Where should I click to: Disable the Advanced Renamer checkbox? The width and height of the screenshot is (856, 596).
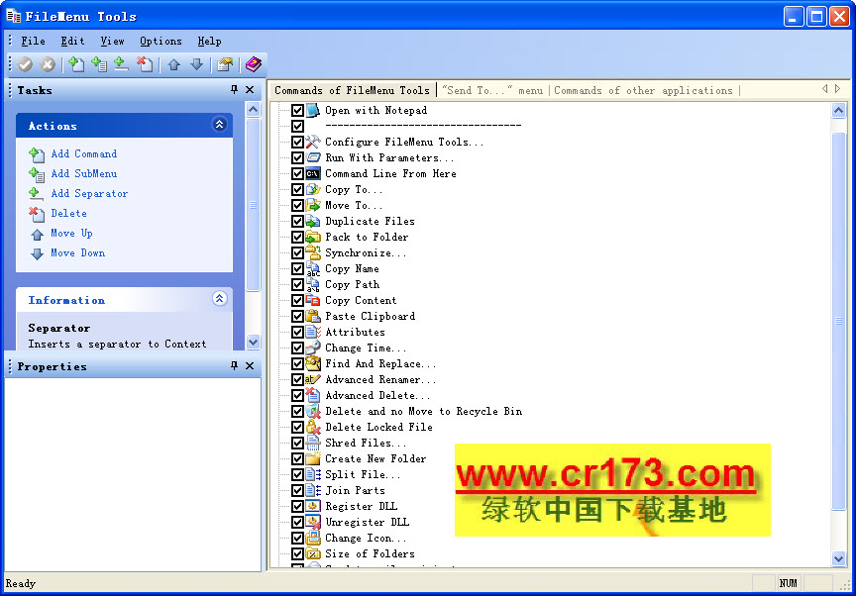(x=297, y=379)
